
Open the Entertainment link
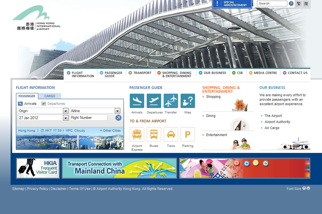tap(217, 135)
